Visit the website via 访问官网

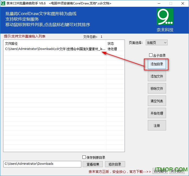[160, 171]
